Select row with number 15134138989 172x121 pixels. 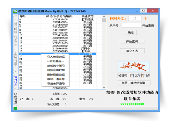coord(57,25)
